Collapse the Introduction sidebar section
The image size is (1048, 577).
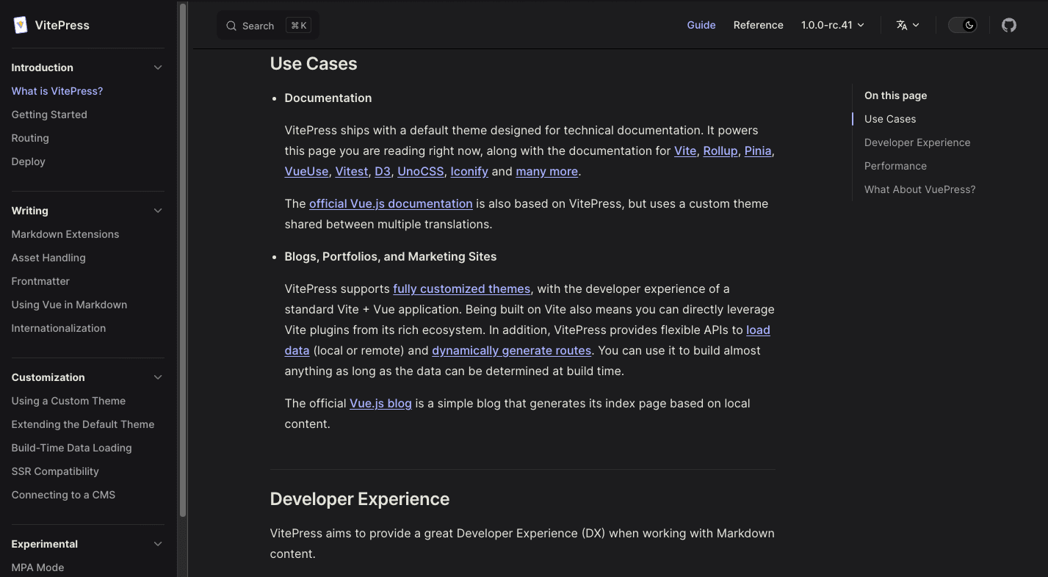tap(157, 68)
